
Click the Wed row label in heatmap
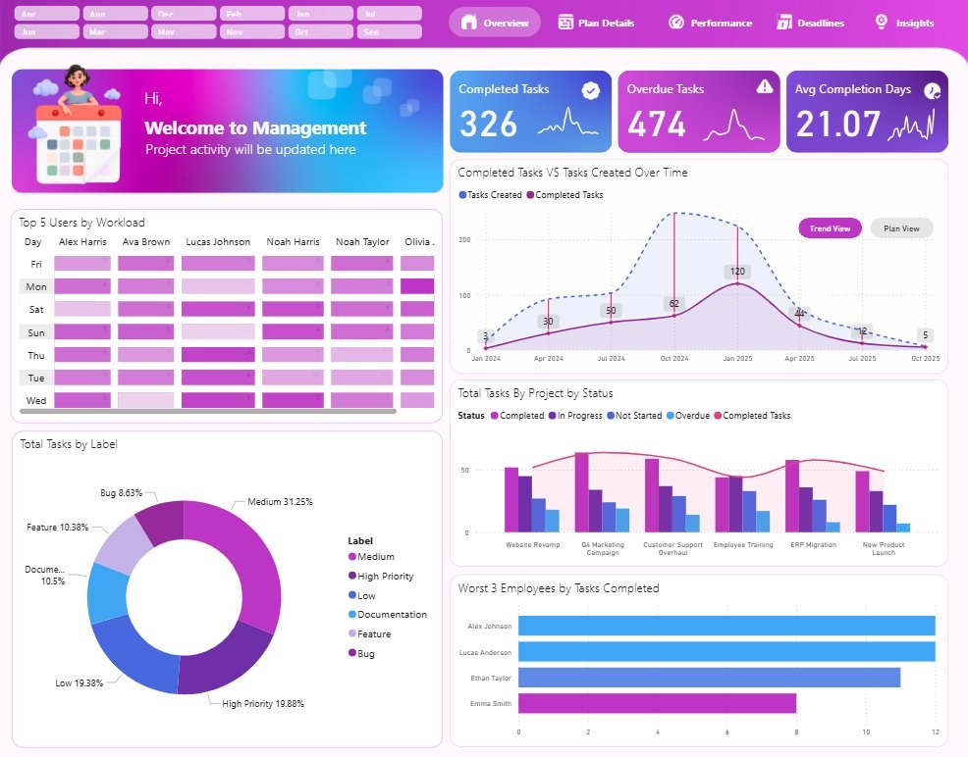pyautogui.click(x=35, y=401)
